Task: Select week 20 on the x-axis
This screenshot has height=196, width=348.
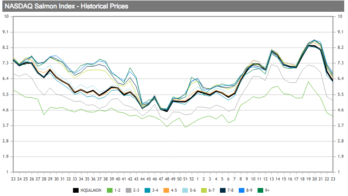Action: coord(314,179)
